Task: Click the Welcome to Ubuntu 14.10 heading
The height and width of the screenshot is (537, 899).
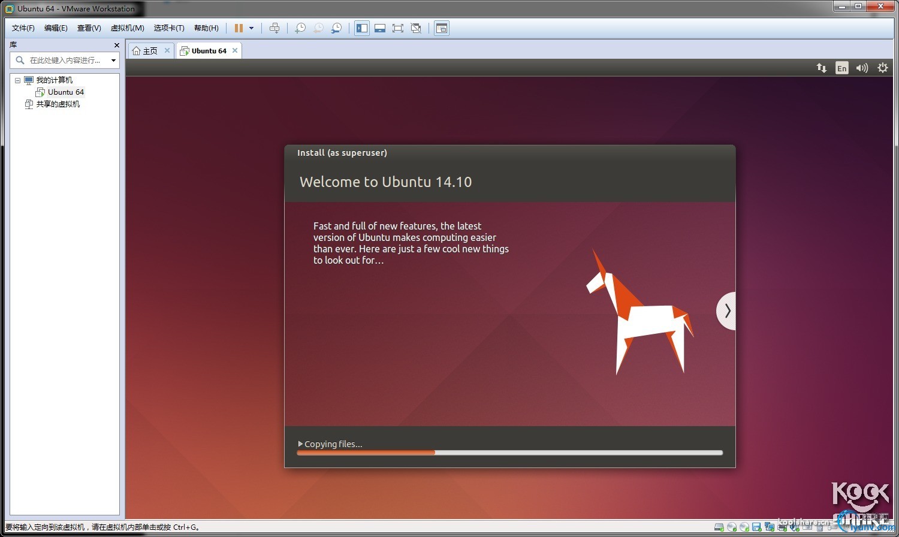Action: 386,182
